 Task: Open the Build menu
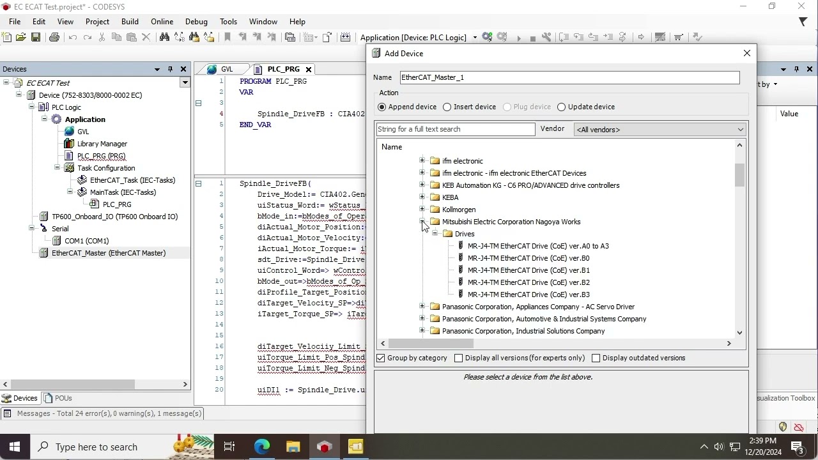click(x=130, y=21)
